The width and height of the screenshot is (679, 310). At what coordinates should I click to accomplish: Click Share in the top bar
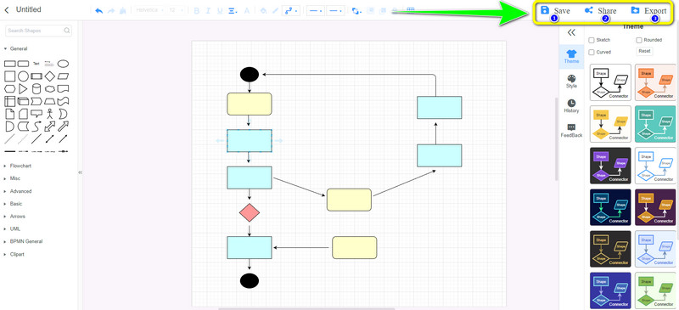click(x=600, y=11)
